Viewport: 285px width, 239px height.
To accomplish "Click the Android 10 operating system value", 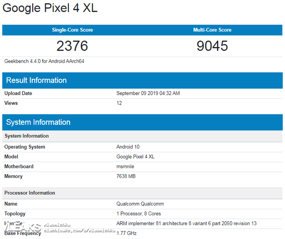I will (x=128, y=147).
